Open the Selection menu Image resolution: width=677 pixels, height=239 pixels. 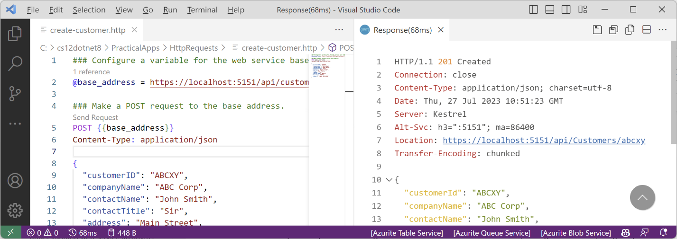89,10
